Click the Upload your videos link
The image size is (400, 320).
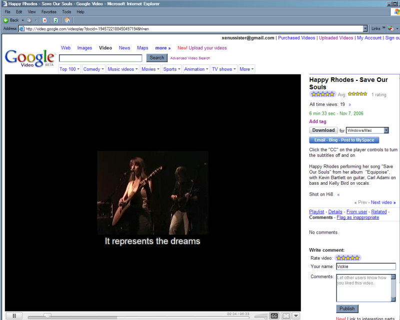(207, 48)
